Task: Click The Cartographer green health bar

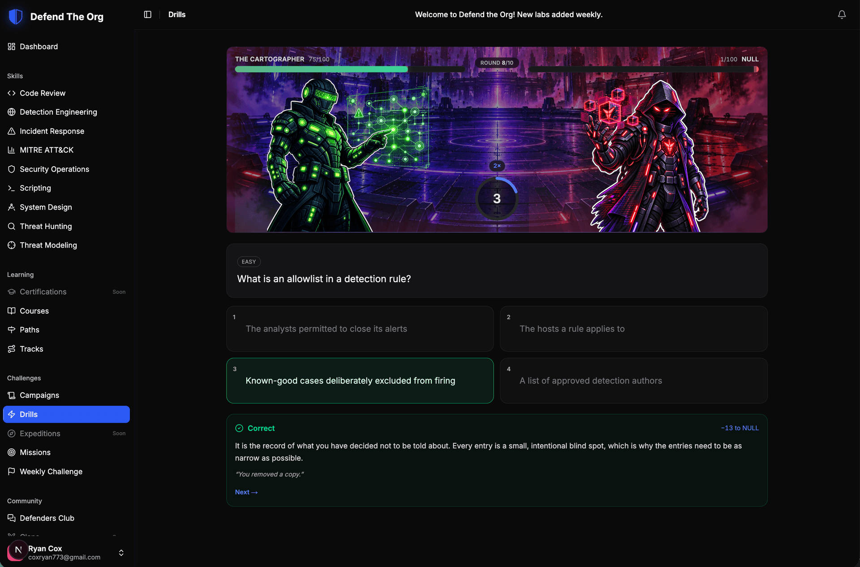Action: (x=321, y=69)
